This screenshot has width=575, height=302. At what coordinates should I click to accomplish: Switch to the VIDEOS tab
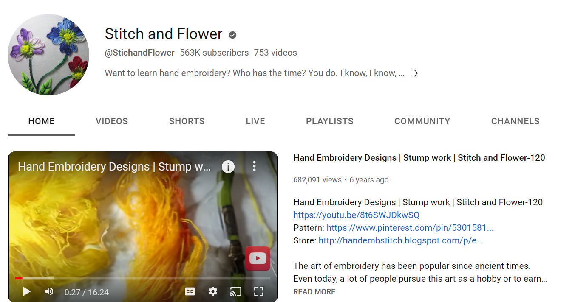coord(112,121)
